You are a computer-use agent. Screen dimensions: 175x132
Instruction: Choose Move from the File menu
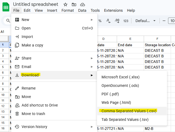(54, 97)
